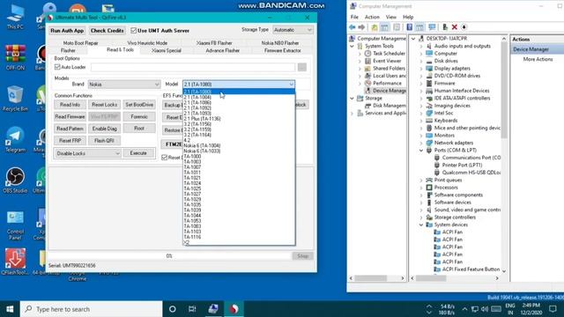564x317 pixels.
Task: Close the Model dropdown via its arrow
Action: coord(292,85)
